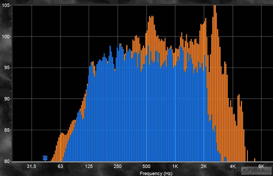Click the tallest orange peak reaching 105 dB
This screenshot has width=273, height=176.
pyautogui.click(x=215, y=8)
